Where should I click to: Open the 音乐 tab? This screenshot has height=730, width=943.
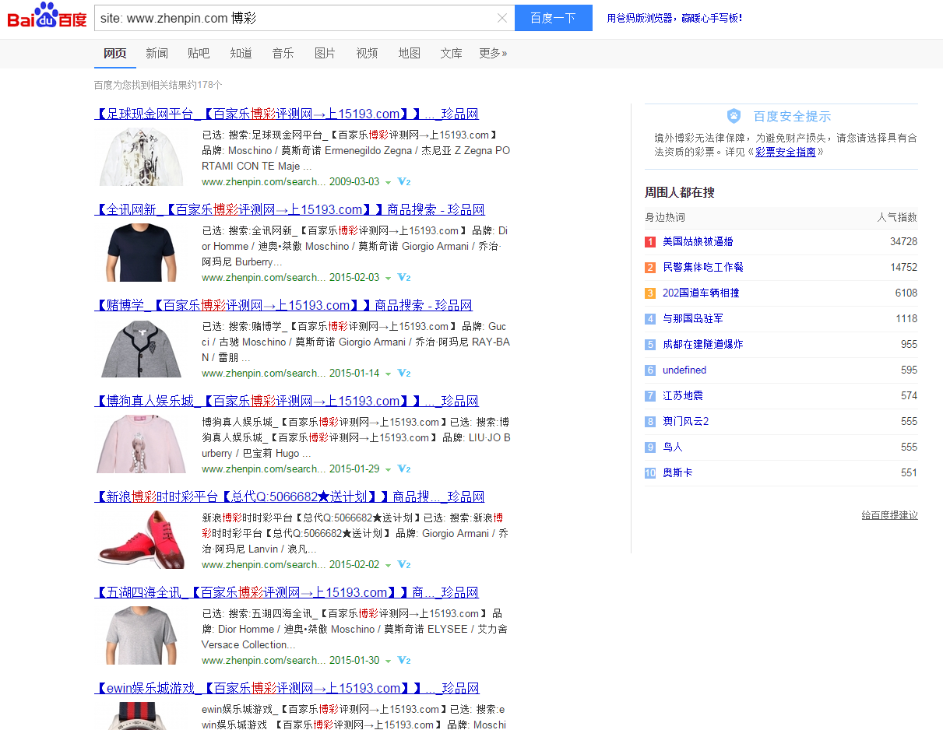click(x=283, y=53)
